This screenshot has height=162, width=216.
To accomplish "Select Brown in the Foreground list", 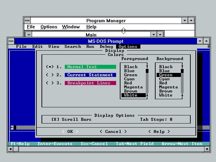I will coord(133,91).
